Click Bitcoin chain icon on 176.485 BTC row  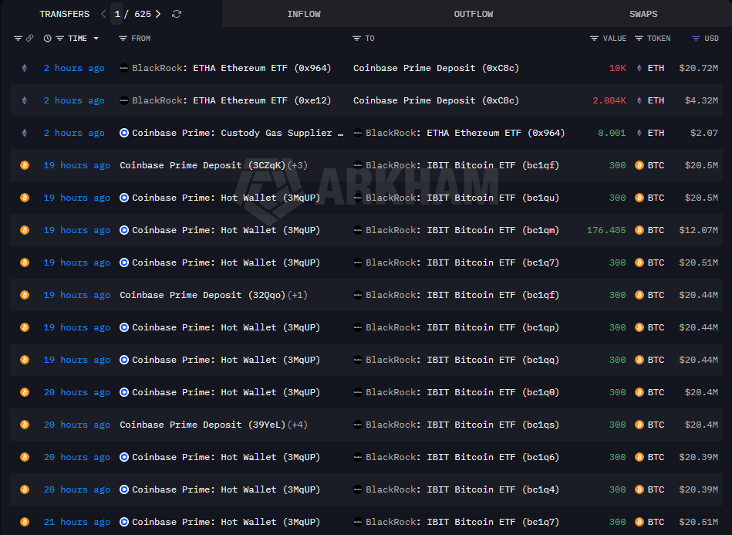point(25,230)
